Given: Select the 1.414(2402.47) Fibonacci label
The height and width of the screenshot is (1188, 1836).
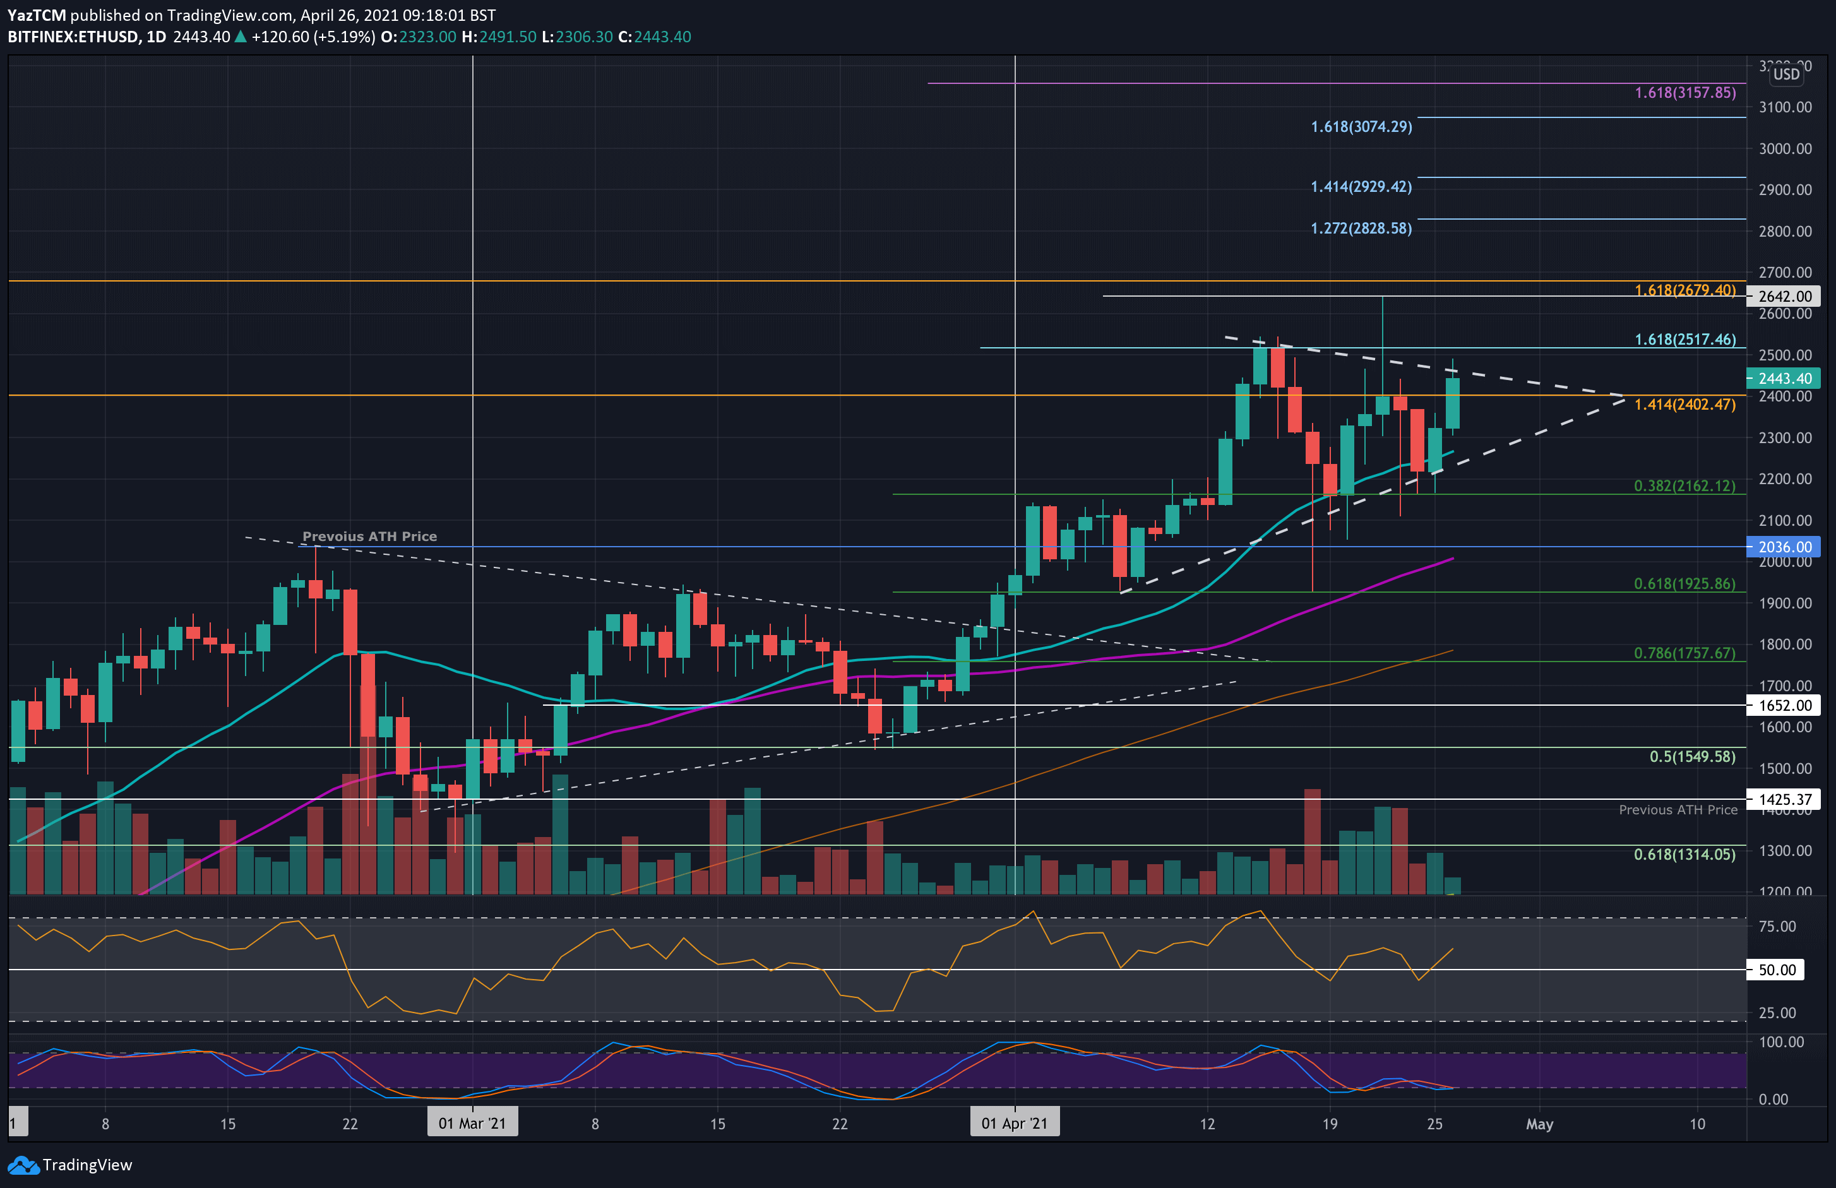Looking at the screenshot, I should tap(1685, 404).
